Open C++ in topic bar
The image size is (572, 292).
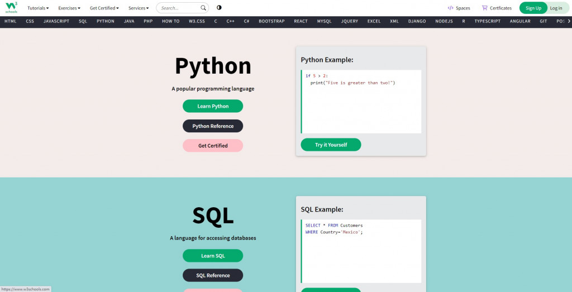[231, 21]
